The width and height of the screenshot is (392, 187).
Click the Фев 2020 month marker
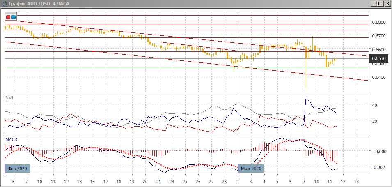click(x=18, y=169)
